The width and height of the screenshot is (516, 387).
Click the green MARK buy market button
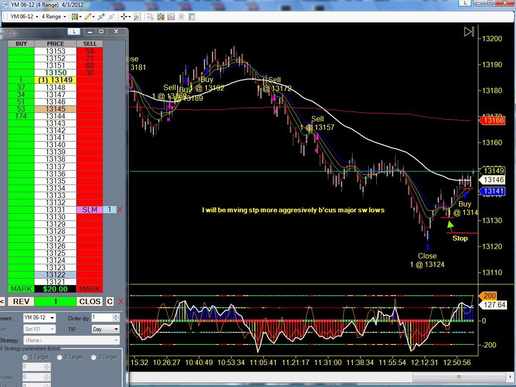pyautogui.click(x=21, y=289)
